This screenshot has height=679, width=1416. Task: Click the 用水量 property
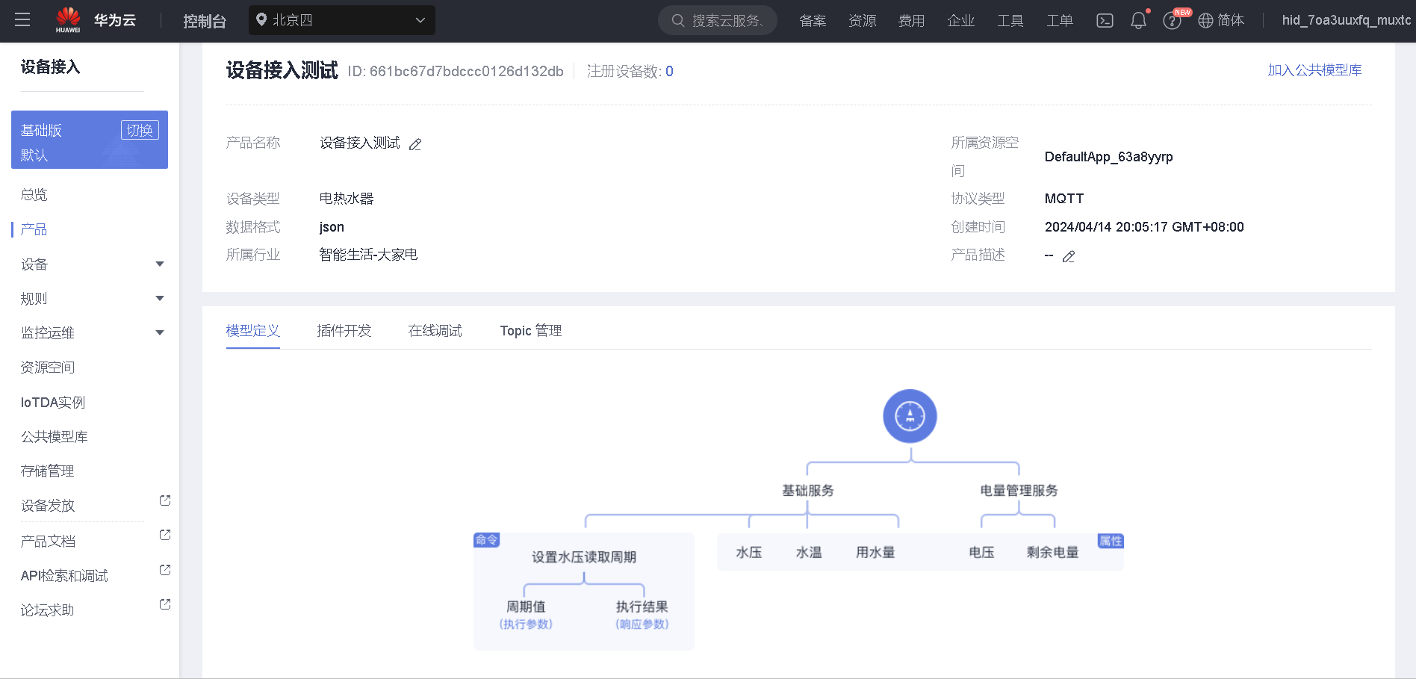(x=875, y=552)
